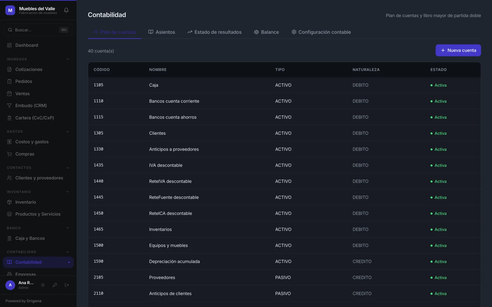
Task: Click the Dashboard grid icon
Action: 9,45
